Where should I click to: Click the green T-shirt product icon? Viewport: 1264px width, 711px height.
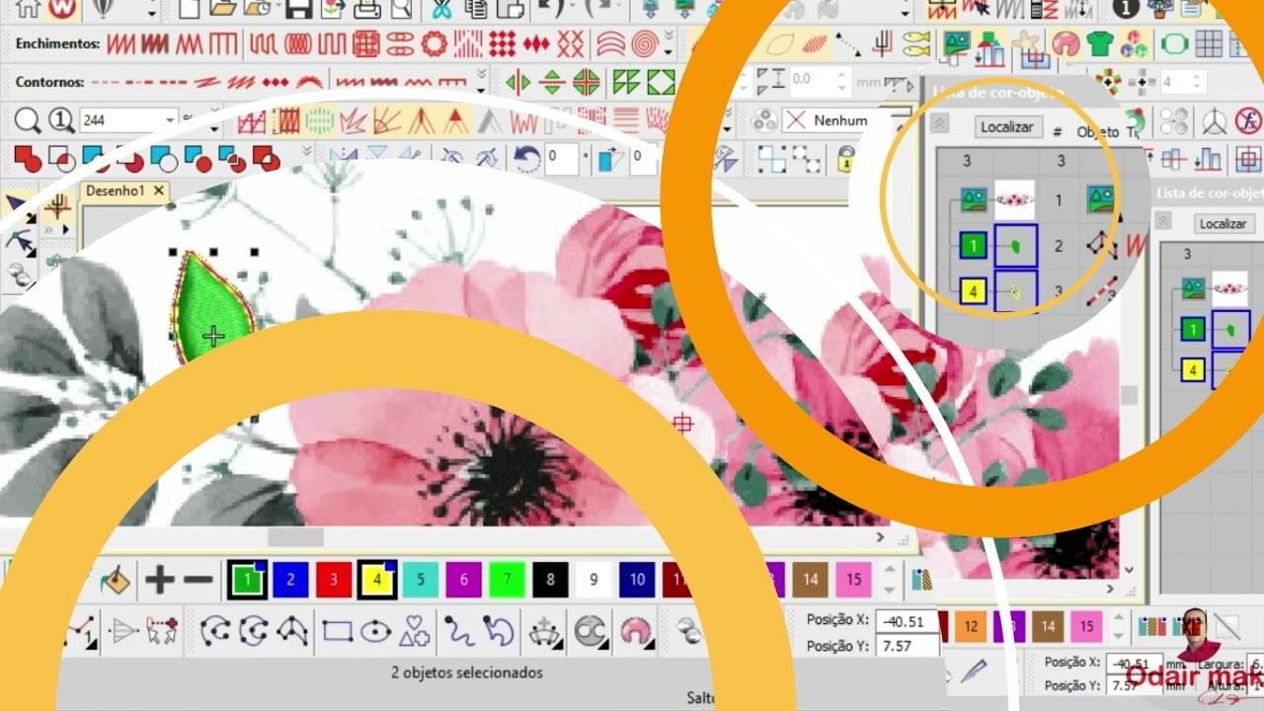1099,44
